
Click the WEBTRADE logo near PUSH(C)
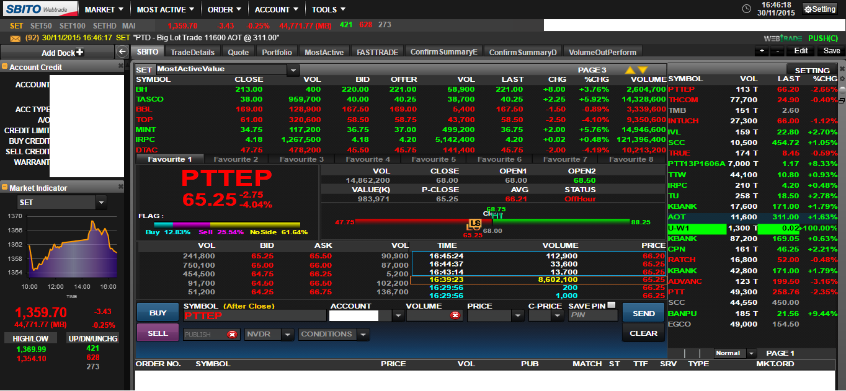click(783, 38)
